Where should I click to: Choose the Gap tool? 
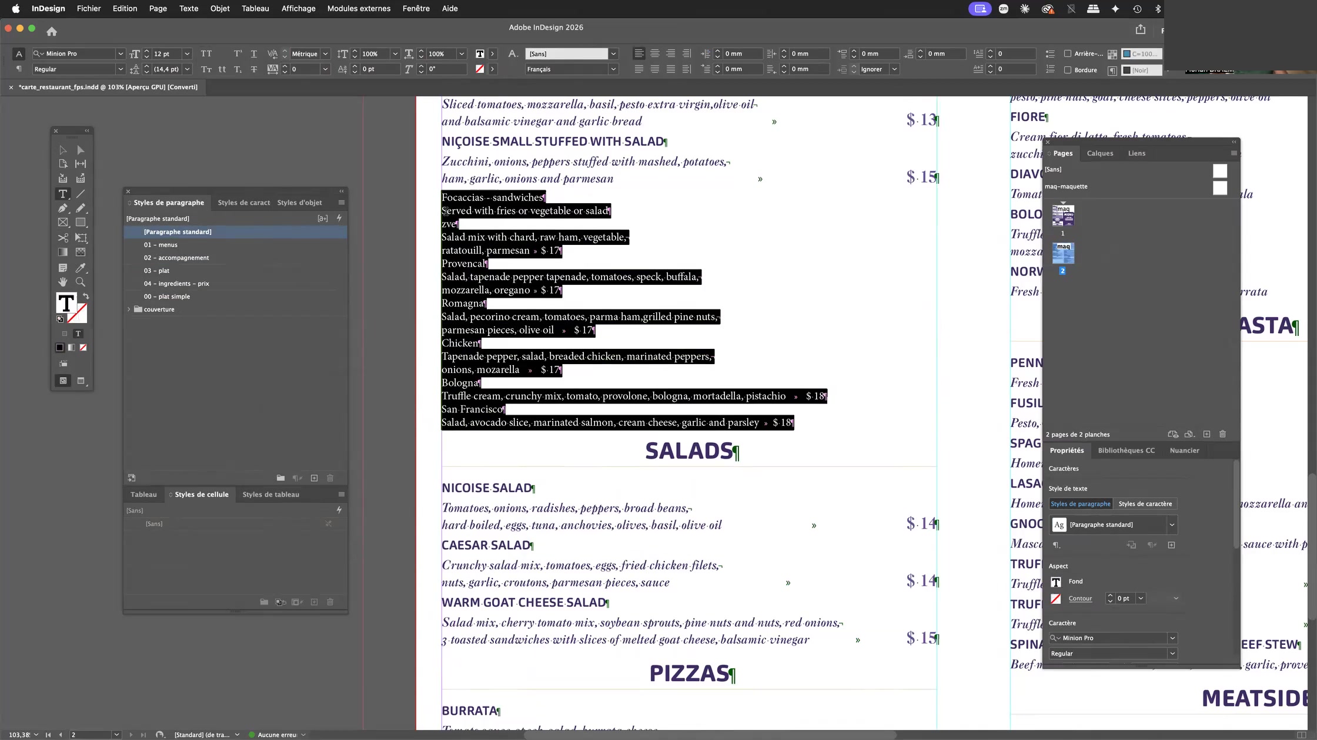coord(81,164)
